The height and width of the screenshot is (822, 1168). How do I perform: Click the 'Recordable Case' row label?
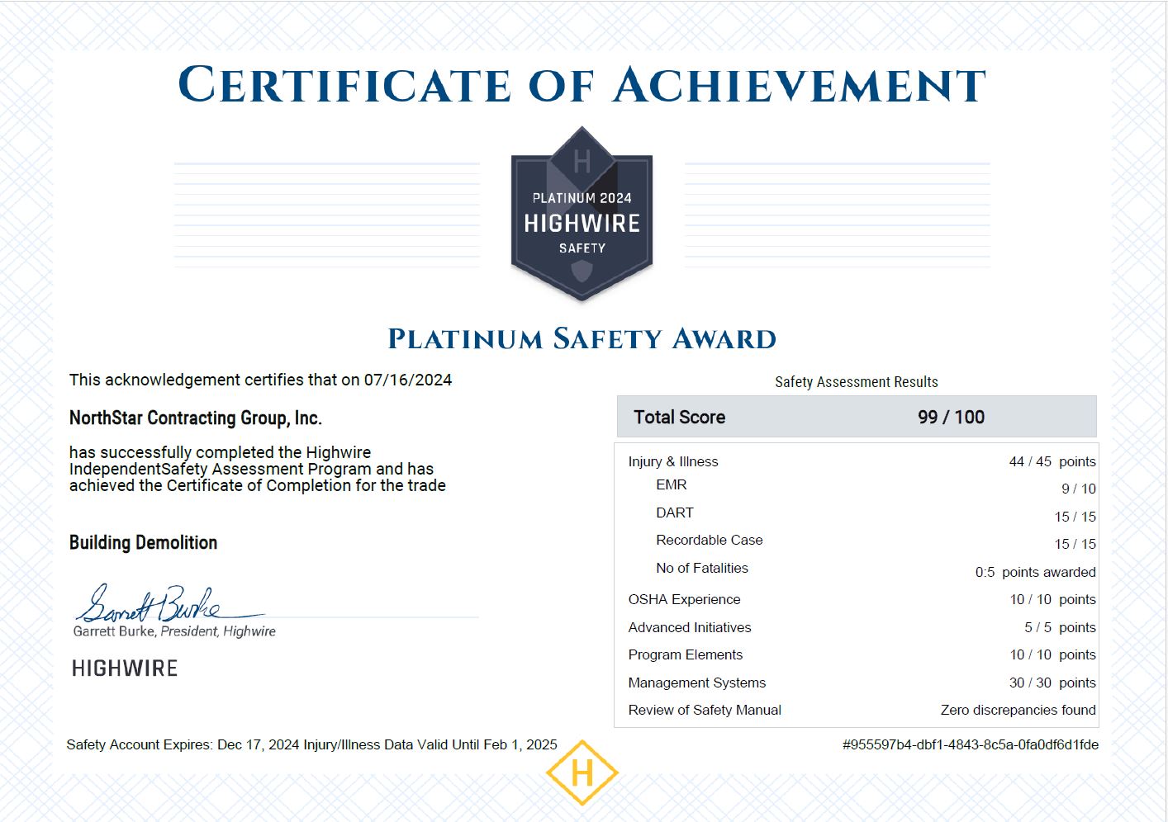pos(710,540)
